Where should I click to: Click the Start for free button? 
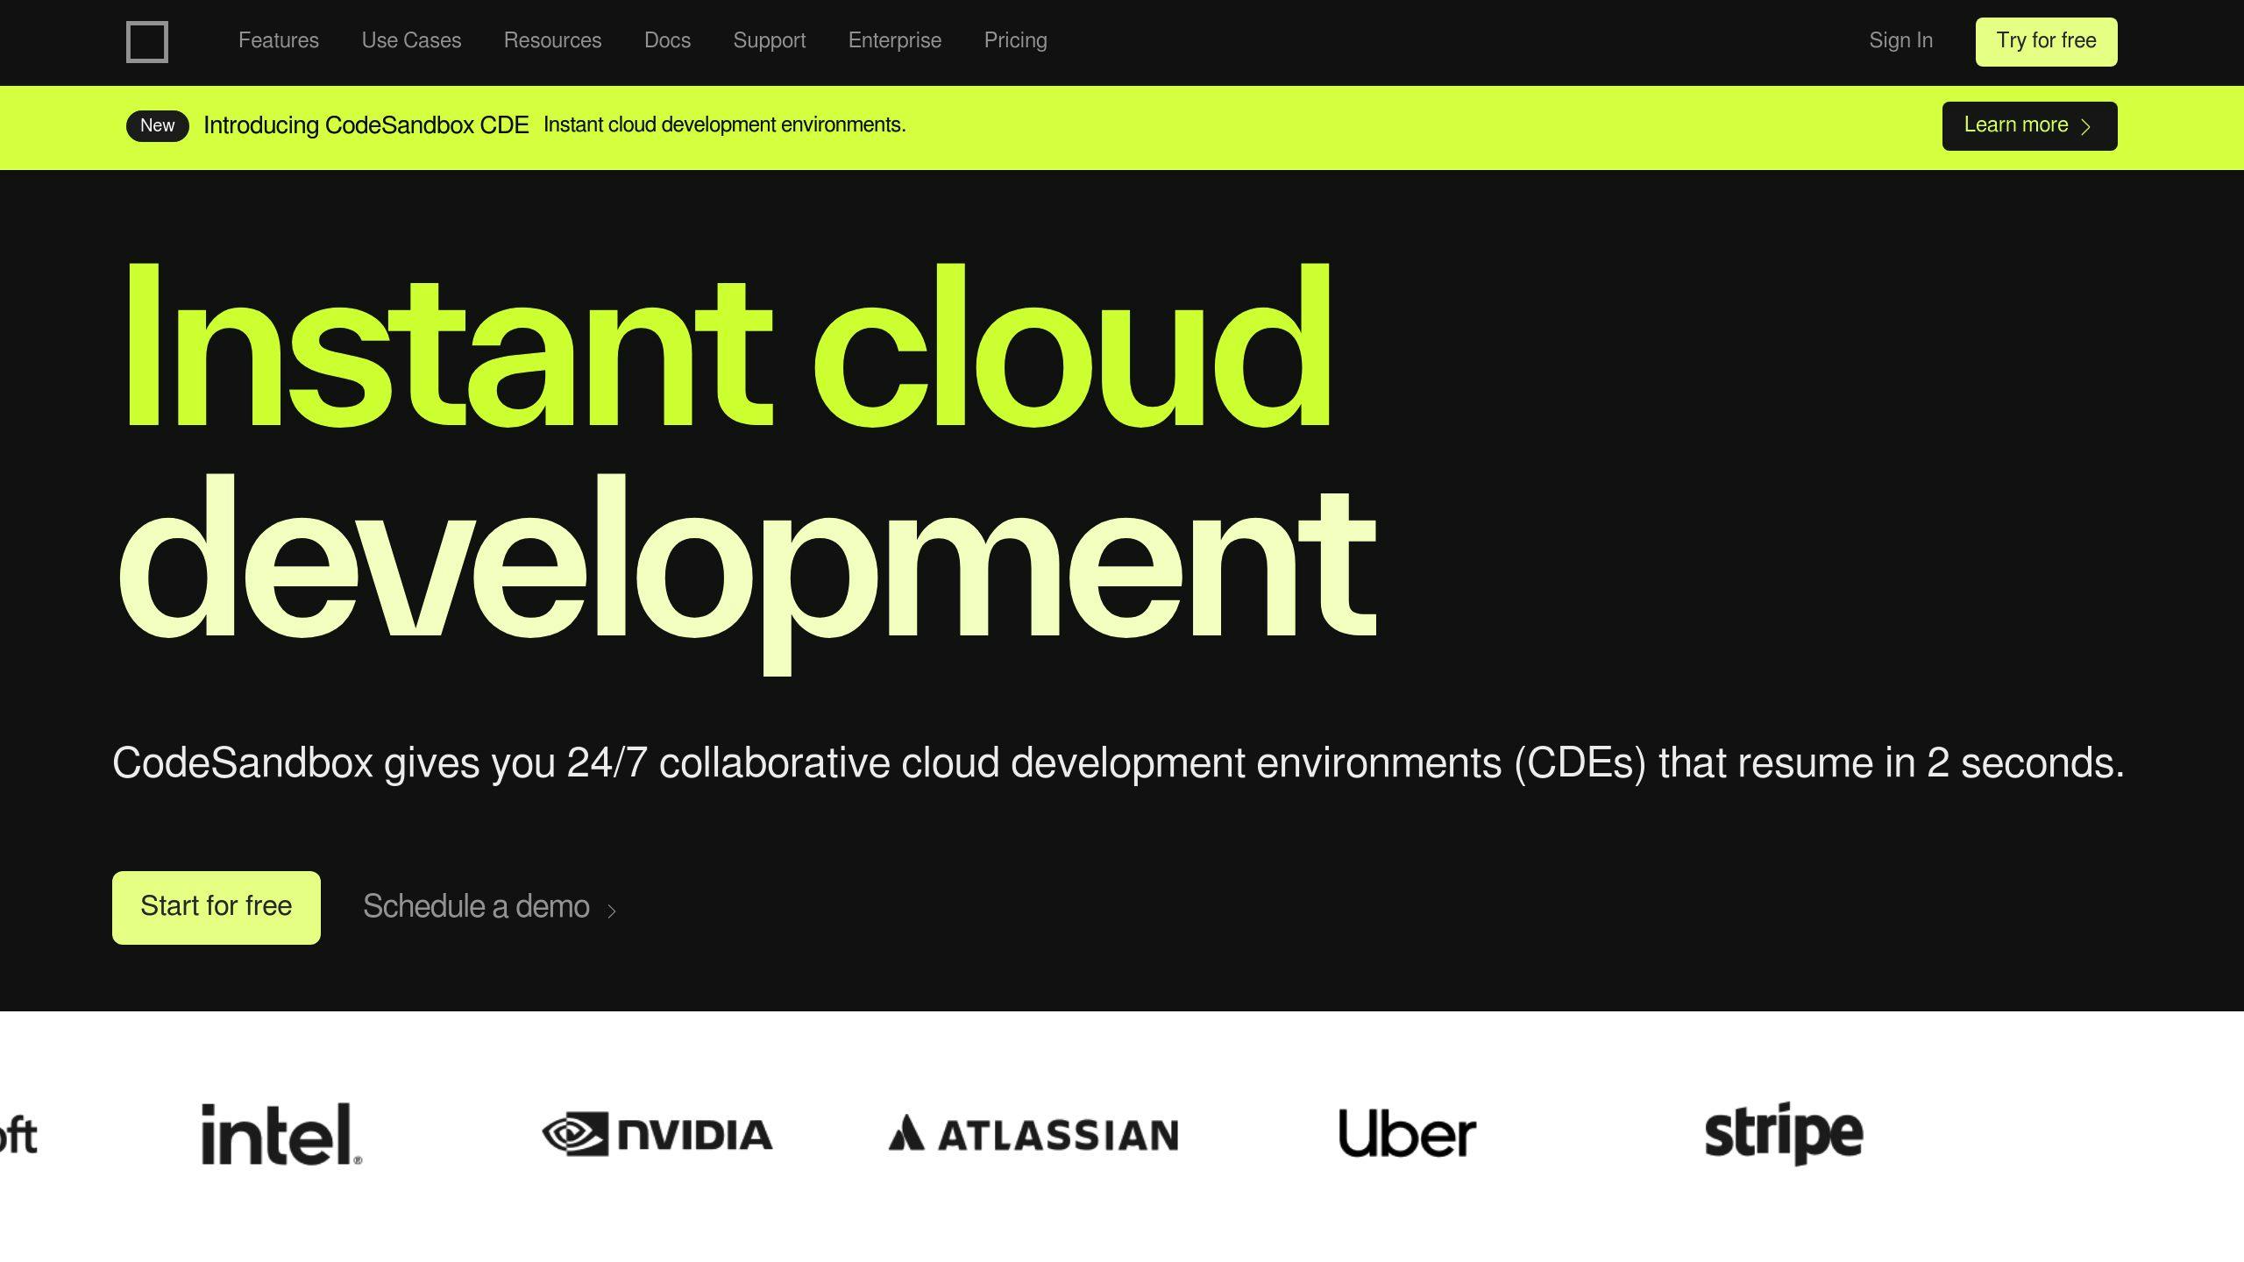[x=216, y=907]
